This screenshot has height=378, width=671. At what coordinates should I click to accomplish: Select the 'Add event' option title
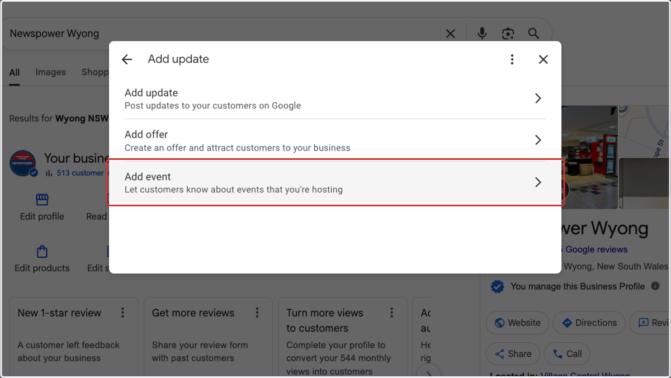[x=148, y=177]
